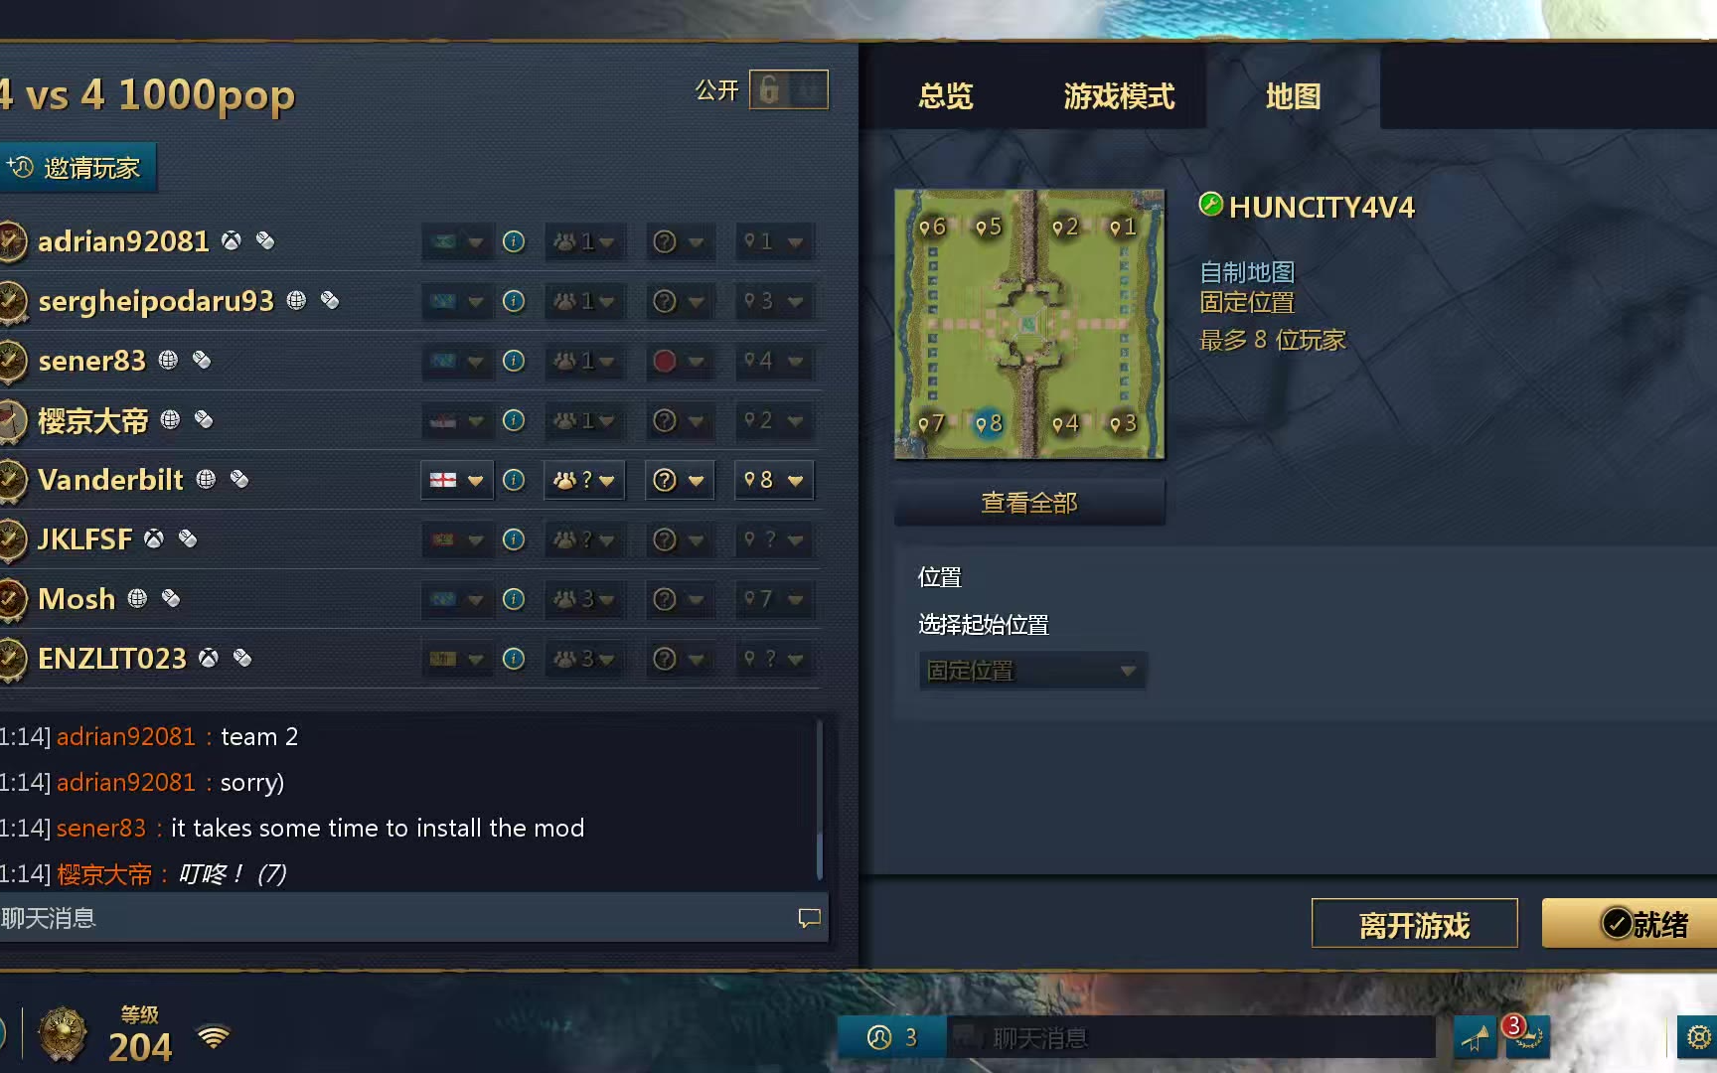The image size is (1717, 1073).
Task: Click the 邀请玩家 invite button
Action: [x=77, y=168]
